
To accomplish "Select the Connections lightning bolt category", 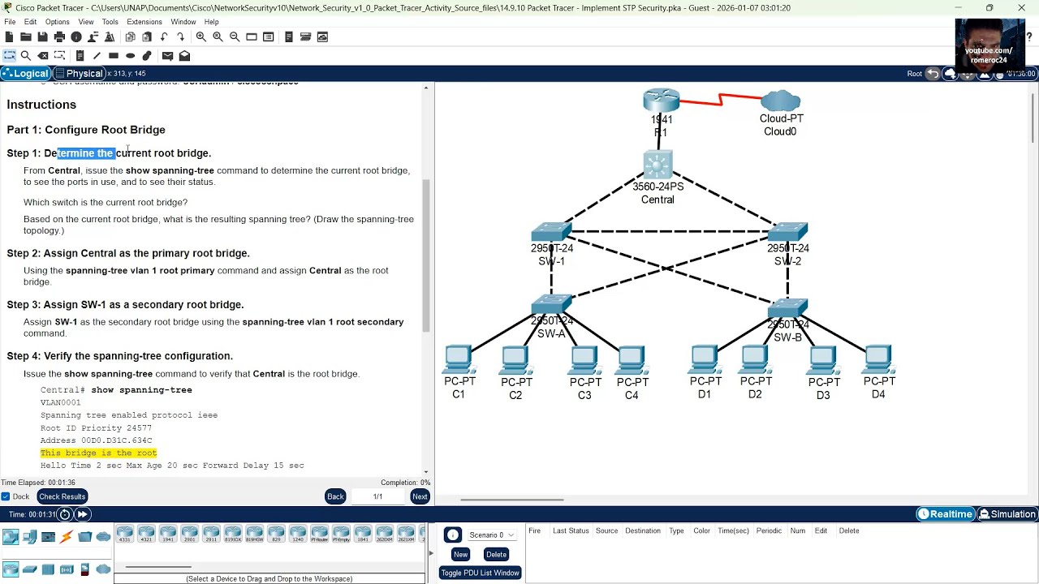I will [67, 536].
